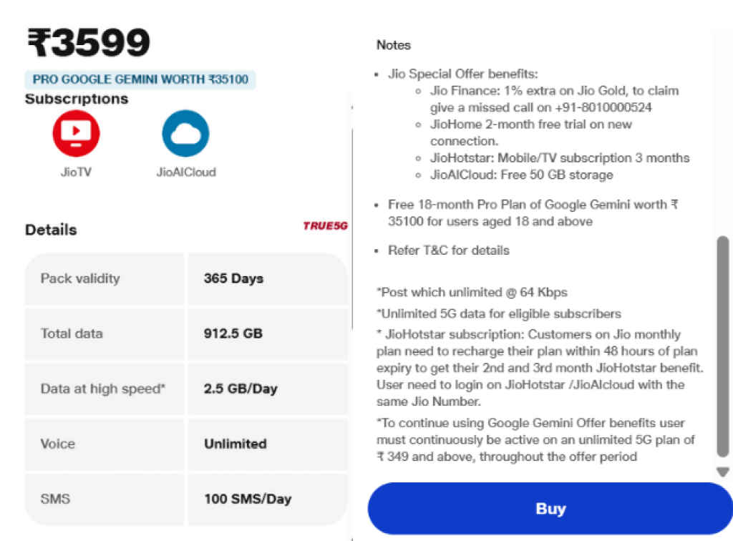Viewport: 733px width, 541px height.
Task: Click the Total data 912.5 GB value
Action: (x=234, y=333)
